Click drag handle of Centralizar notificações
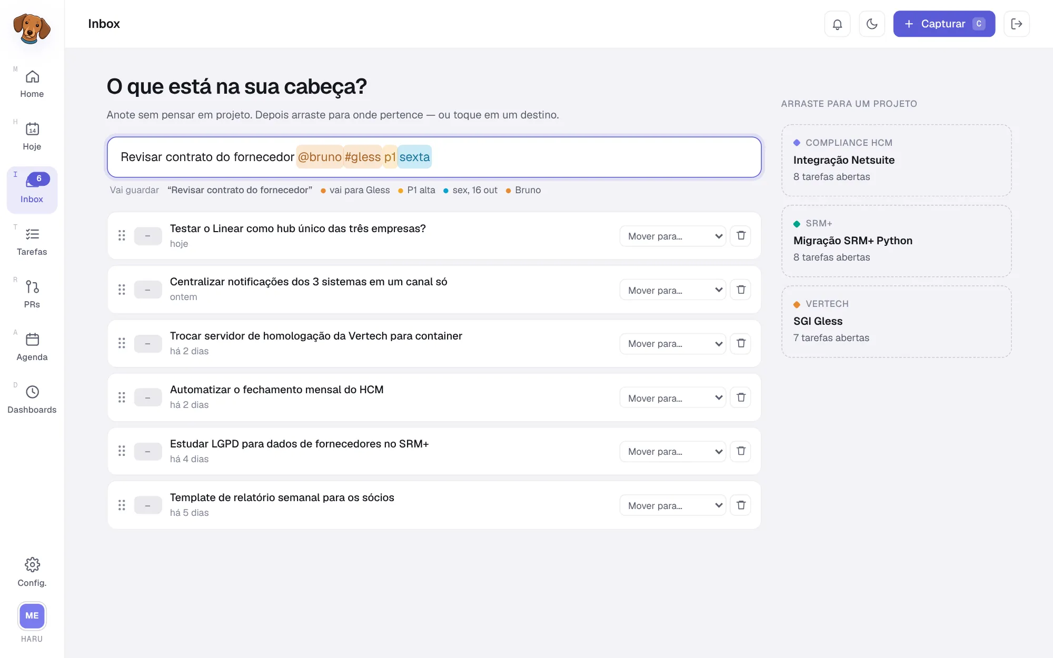 tap(122, 290)
